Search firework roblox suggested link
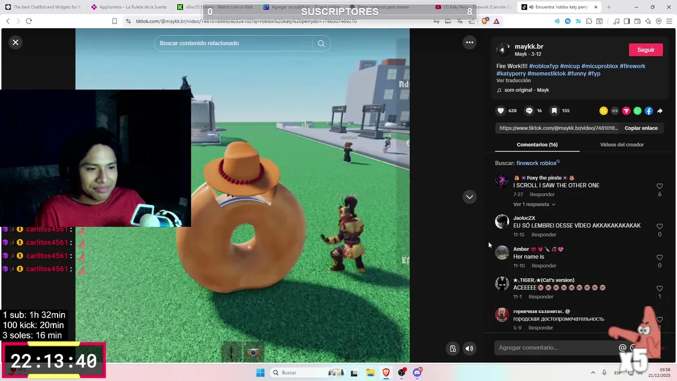The height and width of the screenshot is (381, 677). tap(538, 163)
